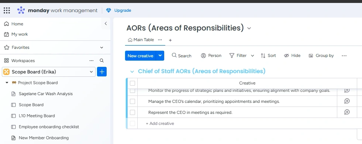The width and height of the screenshot is (362, 144).
Task: Select the Main Table tab
Action: pyautogui.click(x=141, y=40)
